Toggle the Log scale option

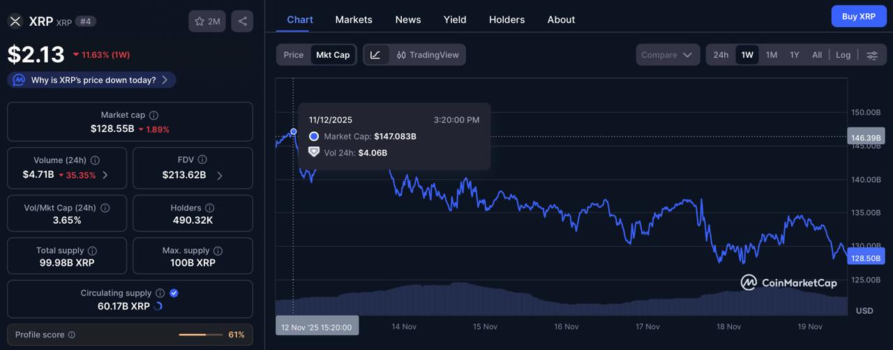point(843,55)
